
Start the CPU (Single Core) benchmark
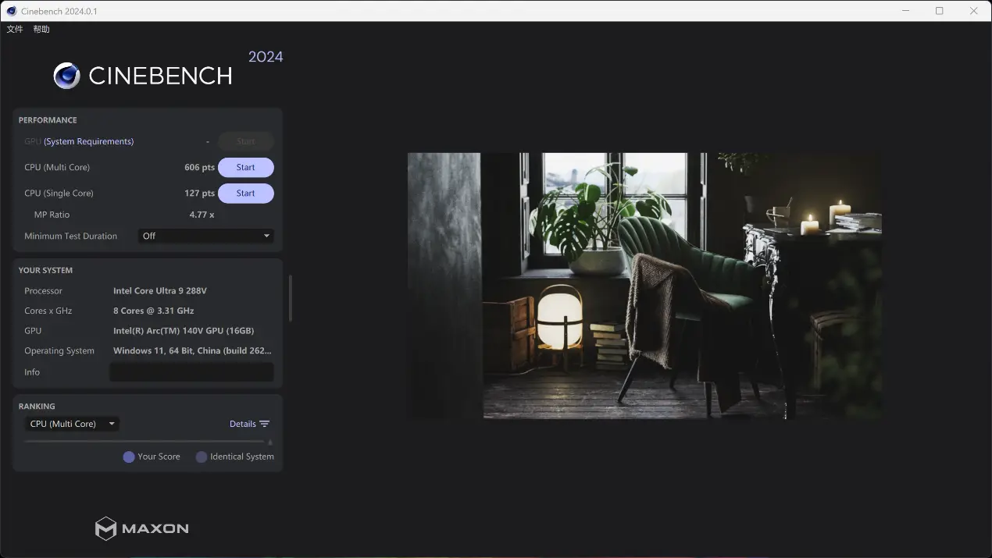245,194
